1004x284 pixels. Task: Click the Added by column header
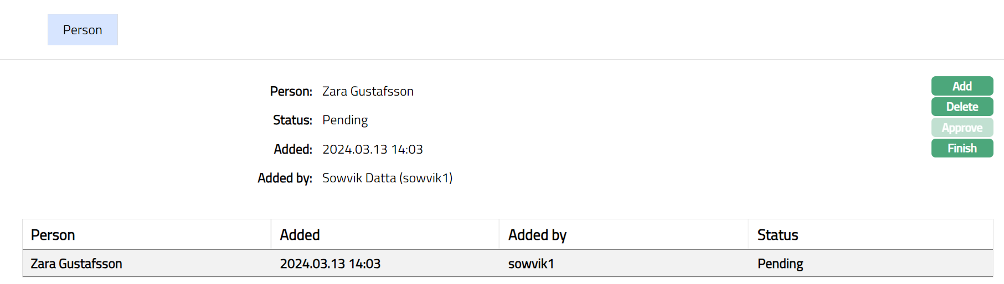[537, 235]
